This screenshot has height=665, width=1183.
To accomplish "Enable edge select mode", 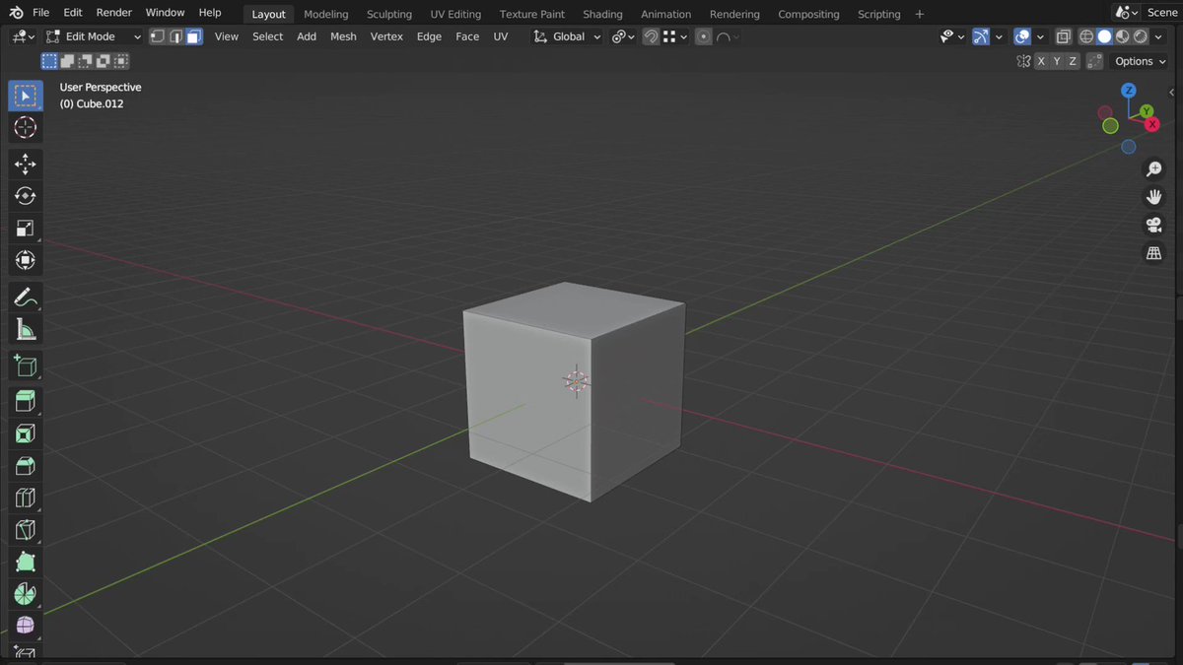I will [x=175, y=36].
